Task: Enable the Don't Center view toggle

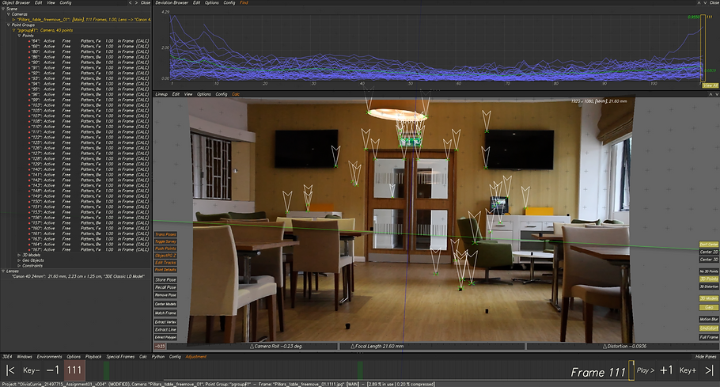Action: [x=709, y=245]
